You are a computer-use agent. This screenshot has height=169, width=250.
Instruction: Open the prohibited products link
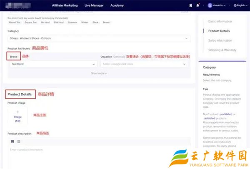(226, 114)
